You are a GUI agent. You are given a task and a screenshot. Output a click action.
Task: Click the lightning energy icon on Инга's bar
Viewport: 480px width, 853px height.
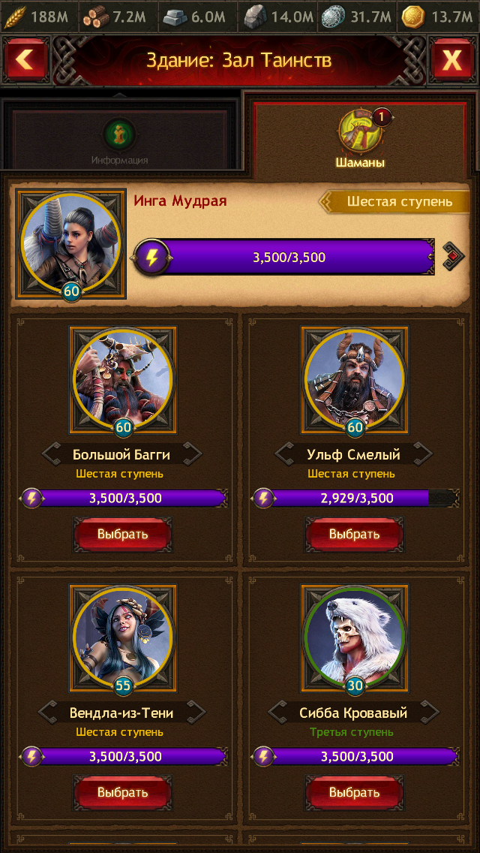(x=151, y=257)
